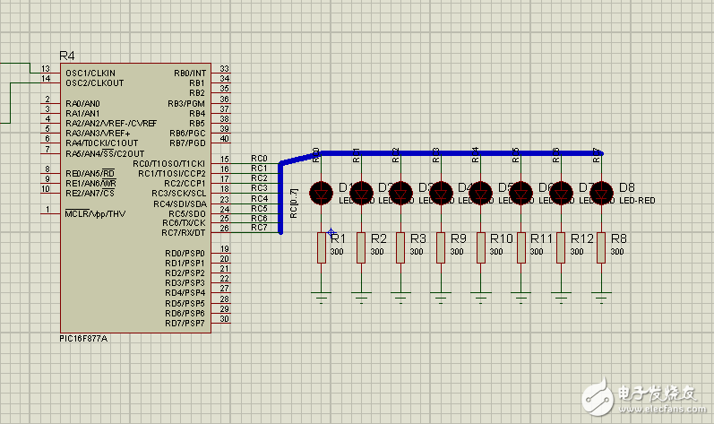This screenshot has width=714, height=424.
Task: Select the LED diode symbol D3
Action: point(400,193)
